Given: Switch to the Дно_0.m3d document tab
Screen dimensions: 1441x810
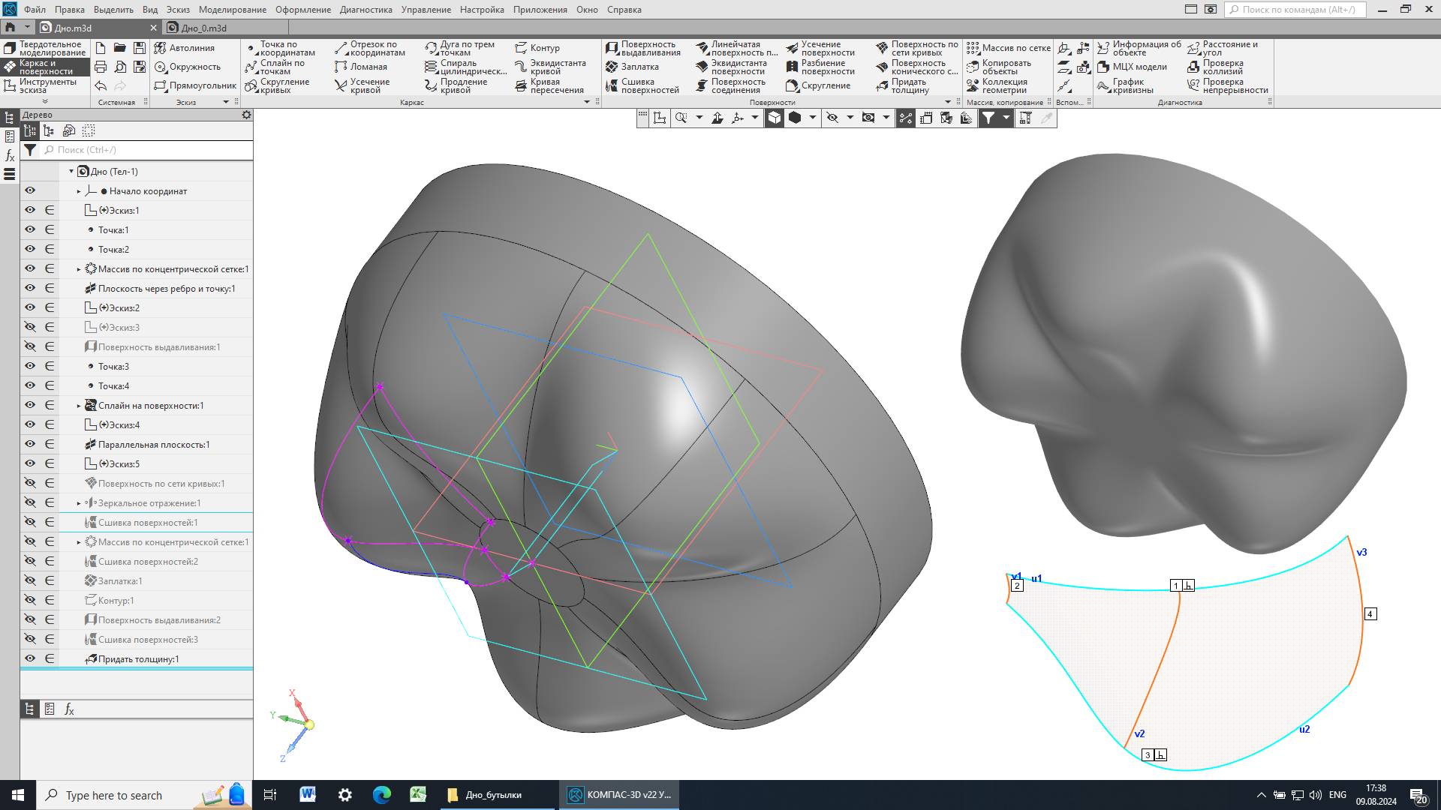Looking at the screenshot, I should click(203, 28).
